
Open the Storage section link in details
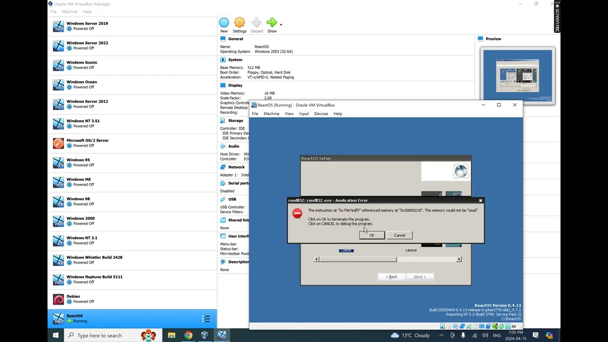(236, 121)
